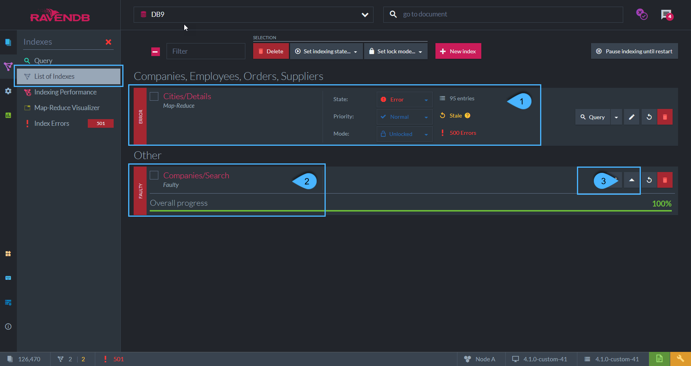Click the 501 errors indicator in status bar

point(114,359)
